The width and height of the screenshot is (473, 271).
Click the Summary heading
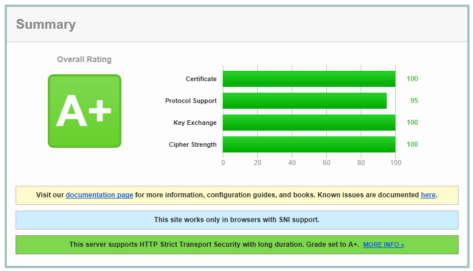pos(45,24)
